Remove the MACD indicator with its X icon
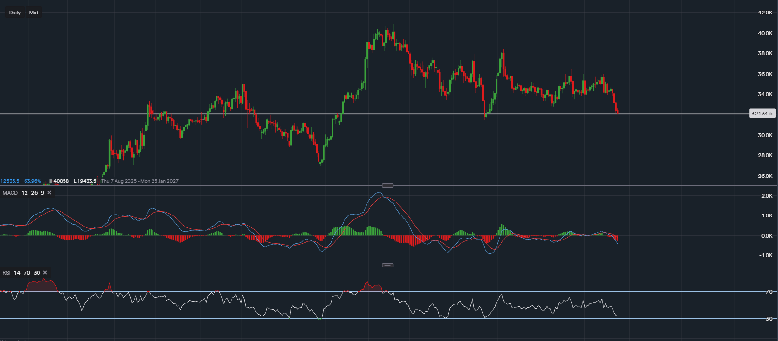 [x=49, y=193]
